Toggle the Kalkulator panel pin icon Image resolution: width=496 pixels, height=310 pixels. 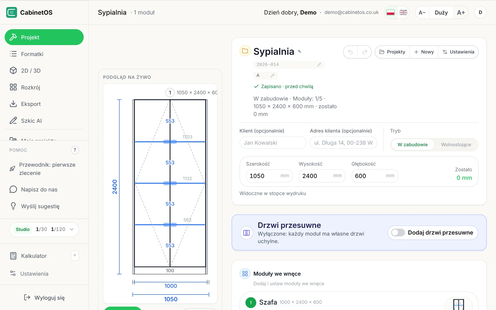[75, 255]
